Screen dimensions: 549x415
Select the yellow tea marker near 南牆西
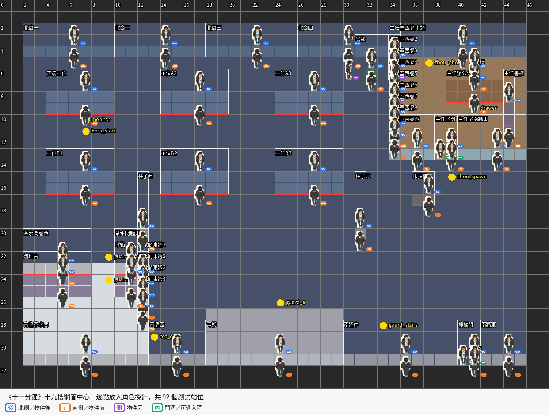pyautogui.click(x=154, y=337)
